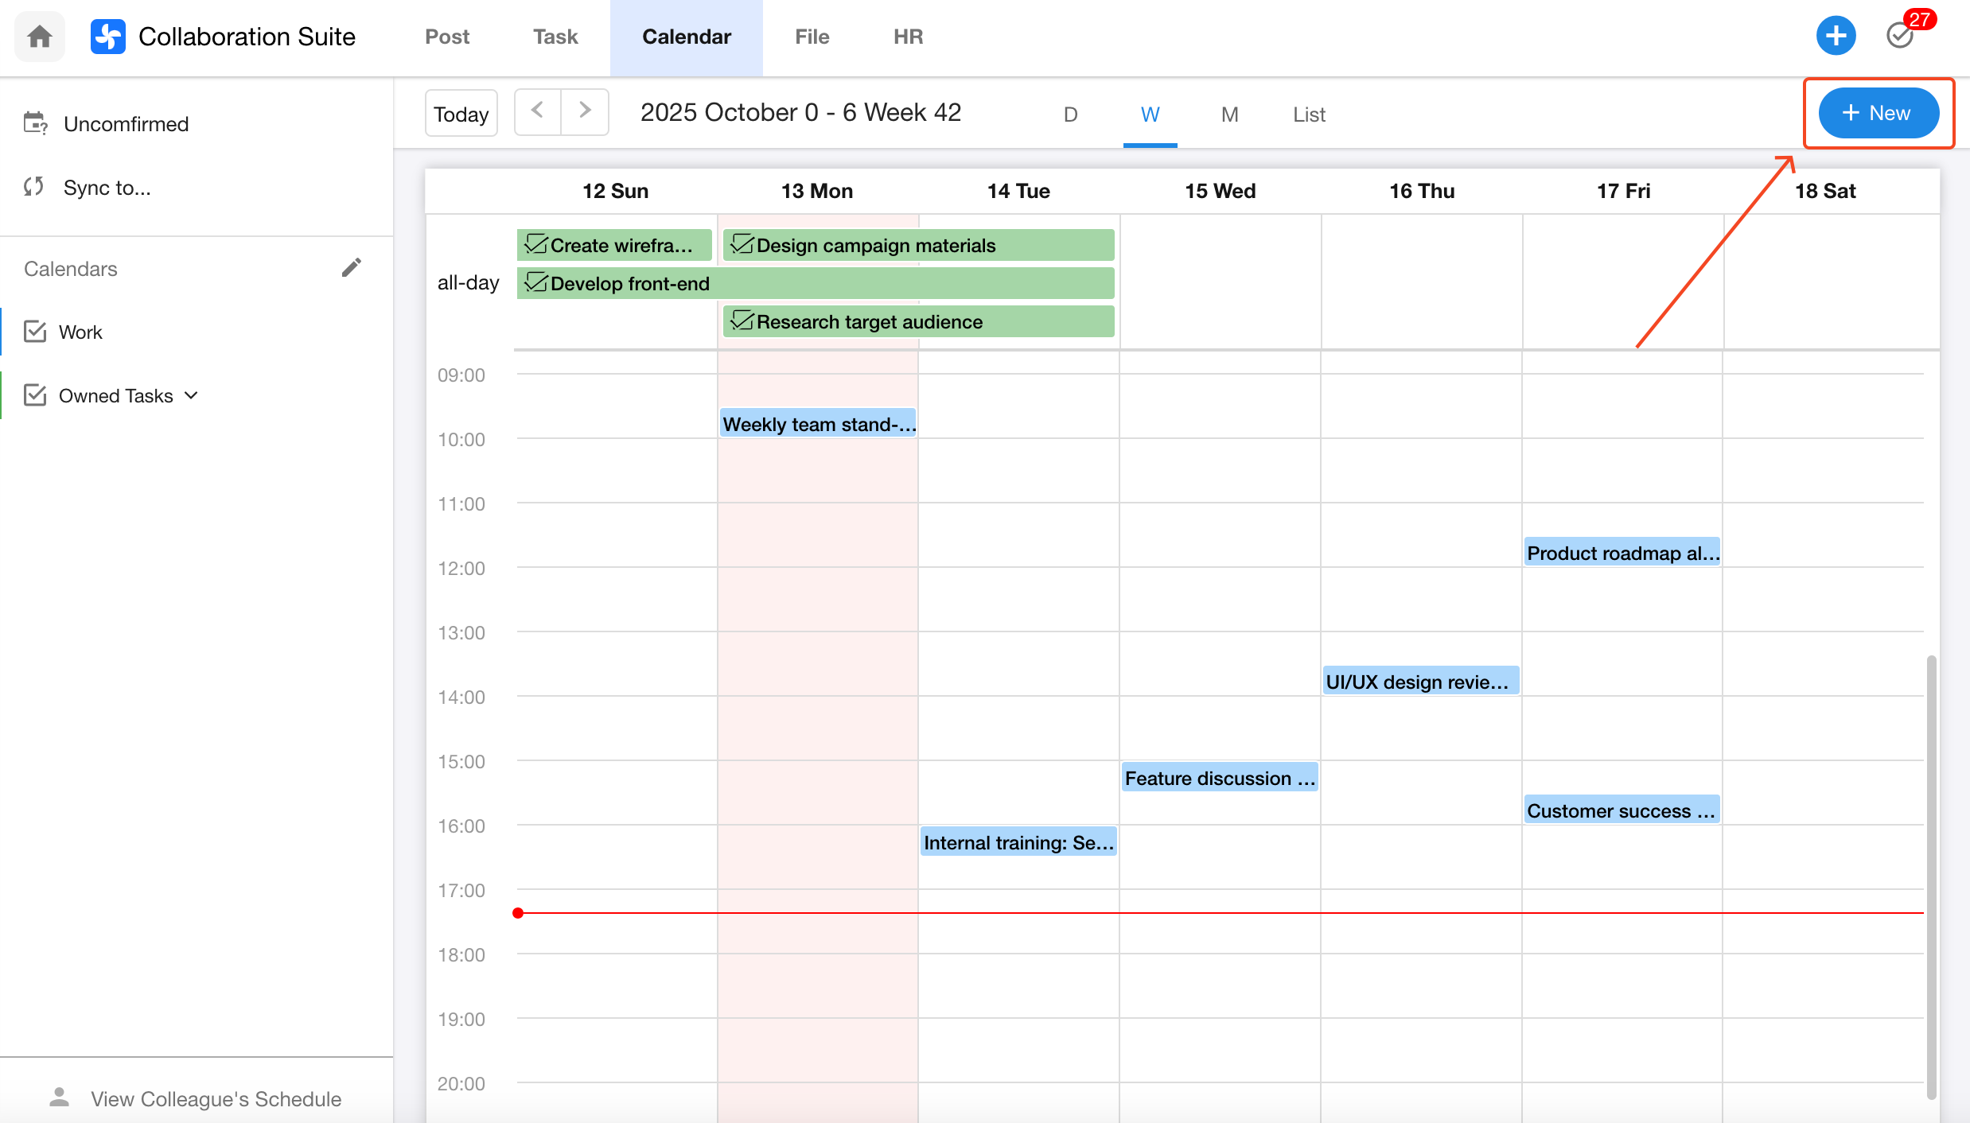Check off Create wireframes task checkbox
1970x1123 pixels.
536,245
